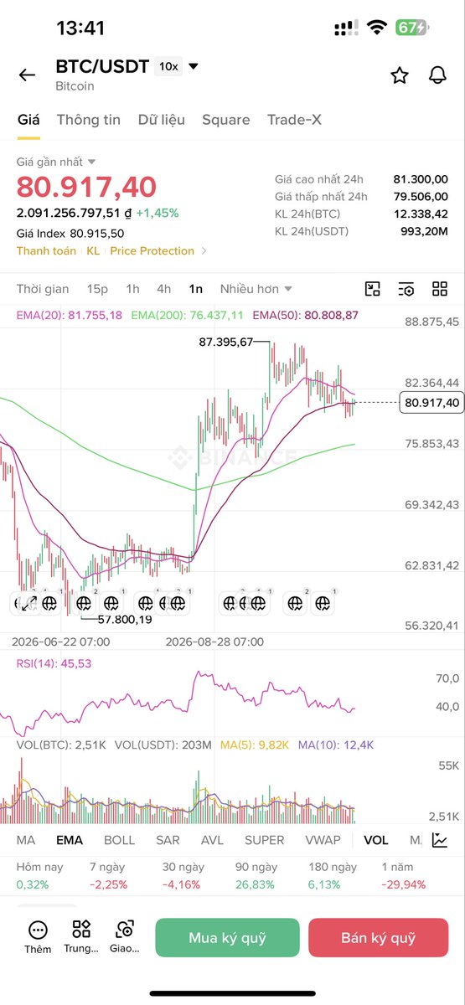Tap the KL link

tap(93, 250)
